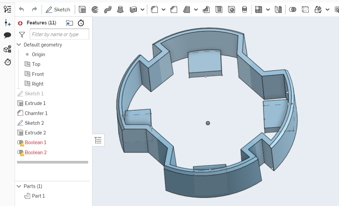Click the Undo arrow in the toolbar
Screen dimensions: 339x206
21,9
